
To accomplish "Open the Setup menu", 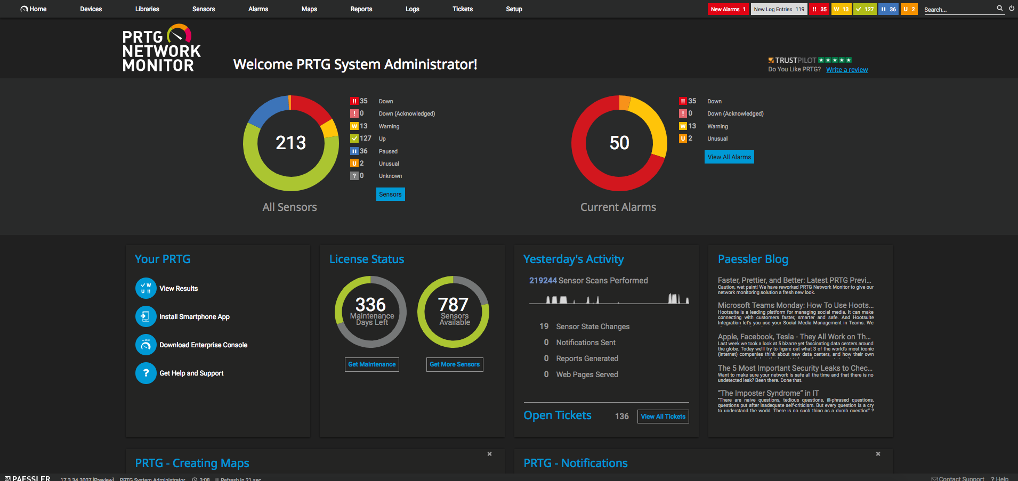I will tap(514, 9).
